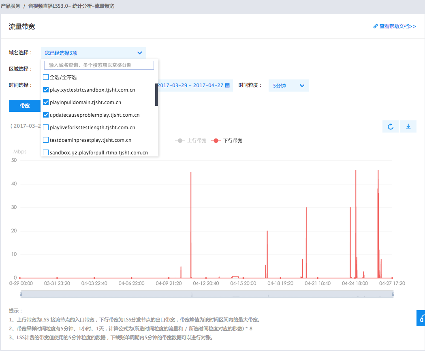This screenshot has width=425, height=351.
Task: Click the download data icon
Action: coord(408,127)
